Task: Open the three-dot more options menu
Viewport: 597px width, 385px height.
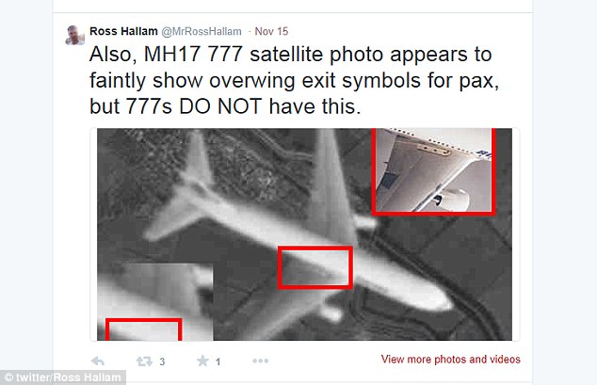Action: pyautogui.click(x=261, y=361)
